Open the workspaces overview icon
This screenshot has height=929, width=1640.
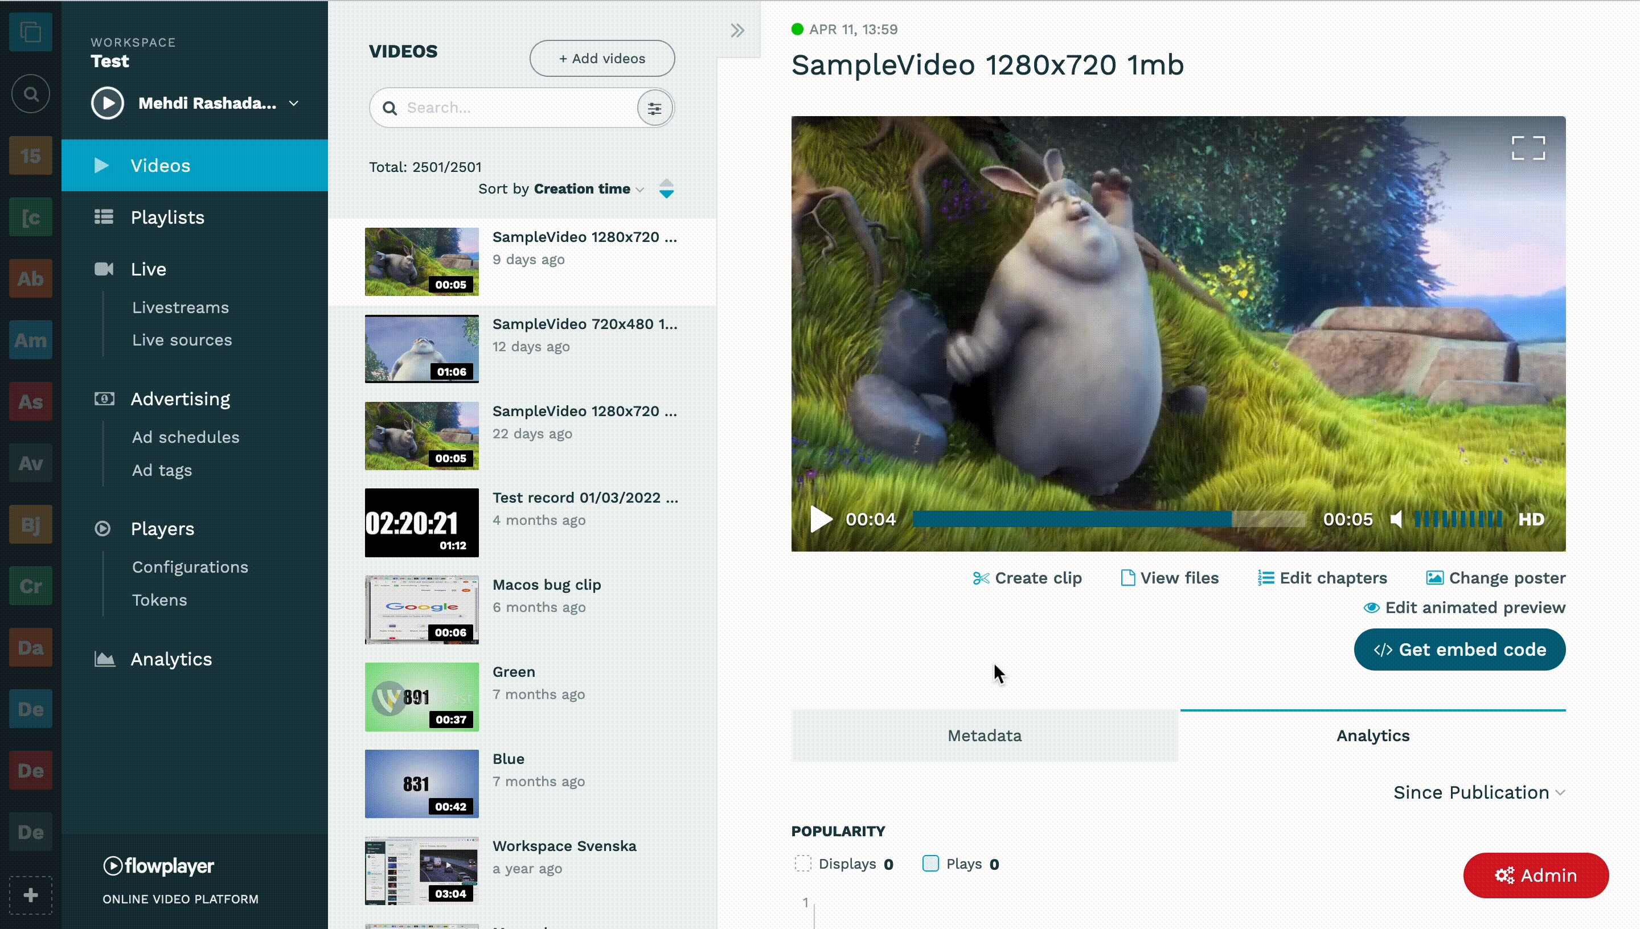31,32
